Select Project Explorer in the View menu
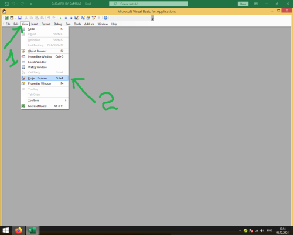Viewport: 293px width, 235px height. point(45,78)
